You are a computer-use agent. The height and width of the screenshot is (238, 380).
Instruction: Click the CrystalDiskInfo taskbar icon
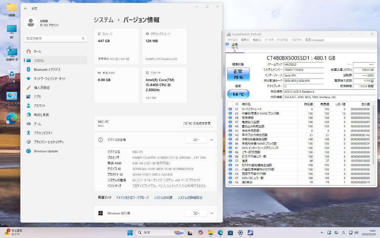250,232
